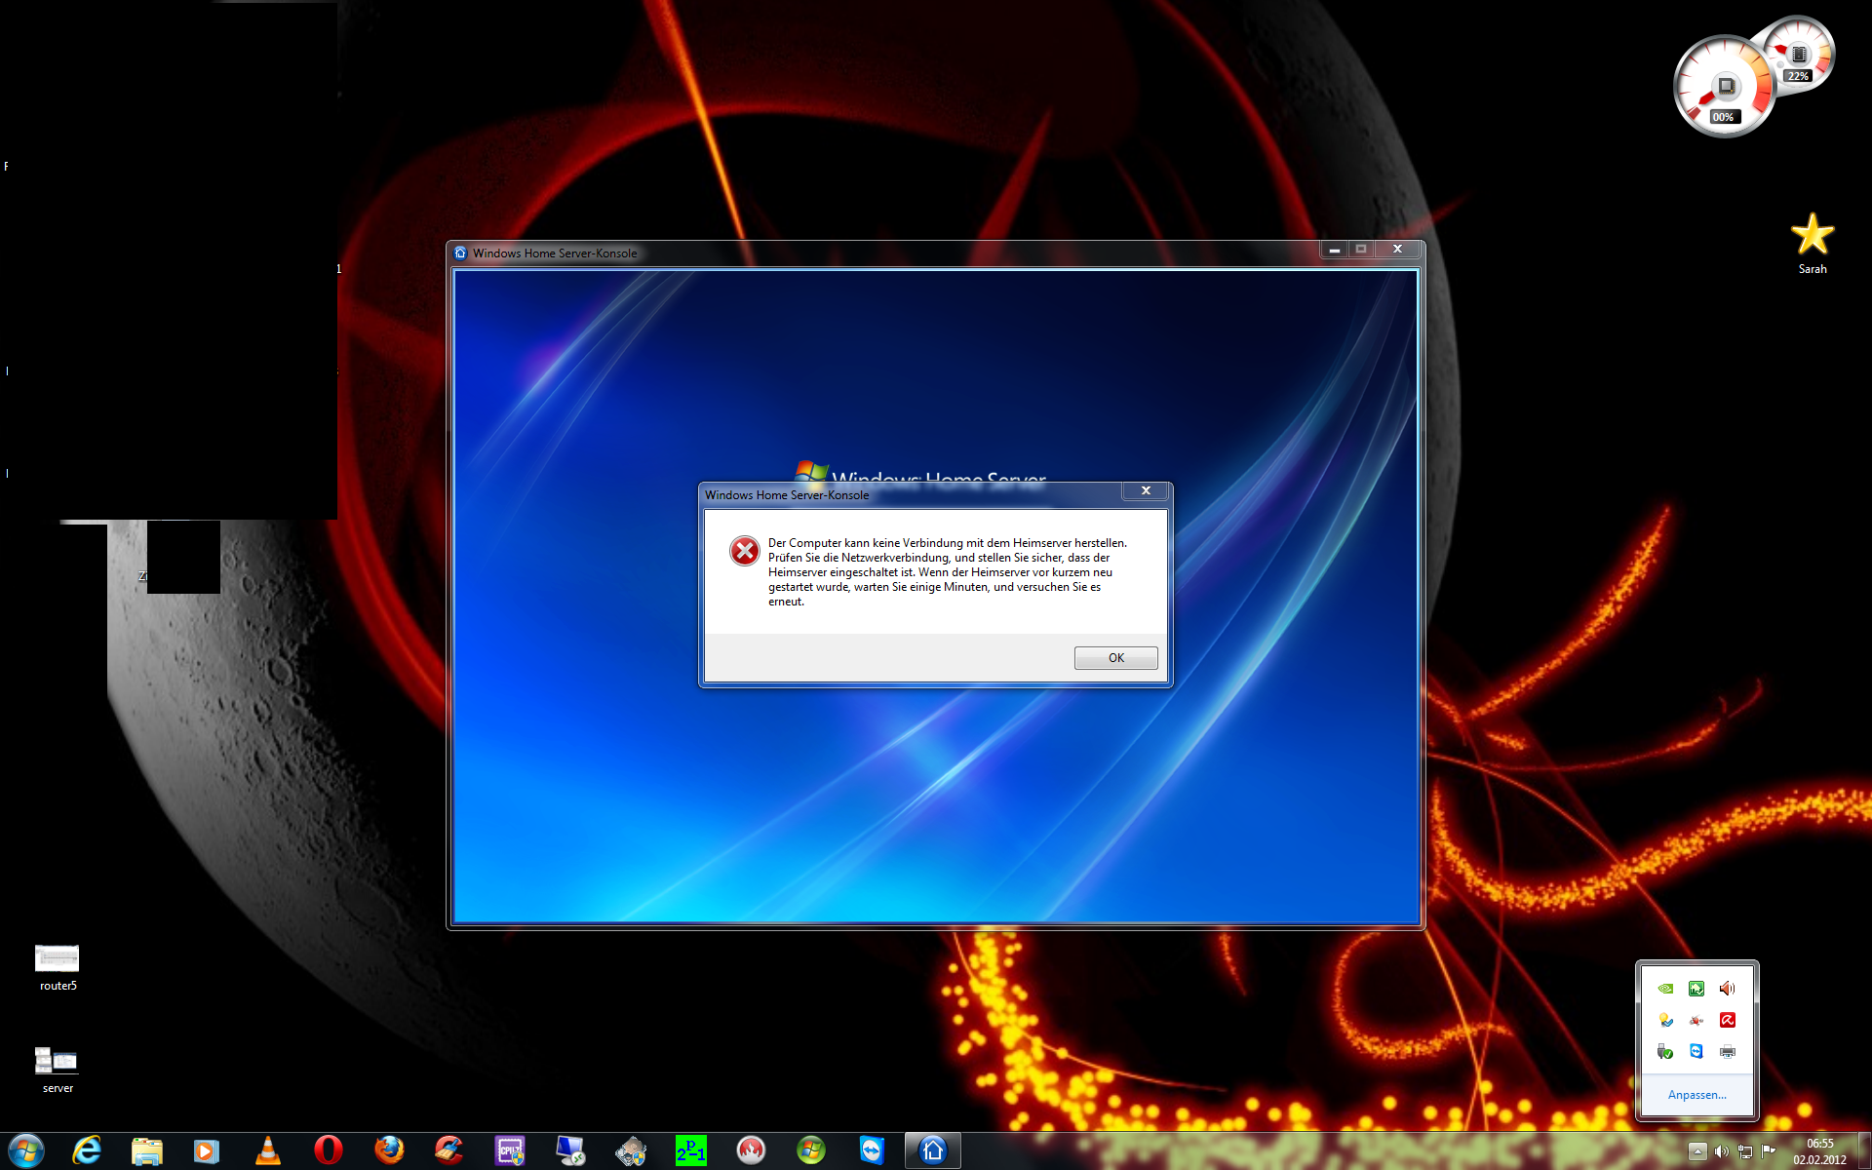Open the Windows Start menu orb
Image resolution: width=1872 pixels, height=1170 pixels.
click(x=25, y=1151)
